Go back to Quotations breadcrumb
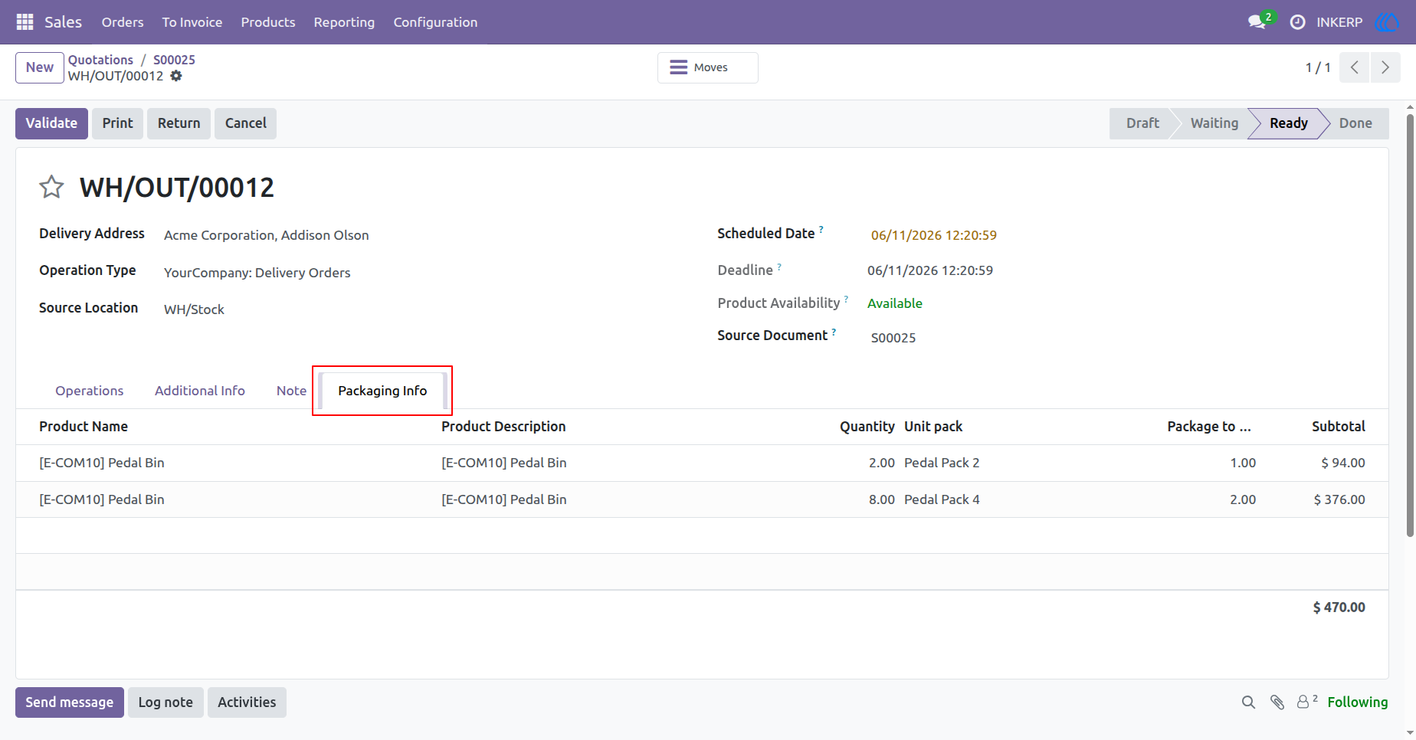This screenshot has height=740, width=1416. coord(100,60)
